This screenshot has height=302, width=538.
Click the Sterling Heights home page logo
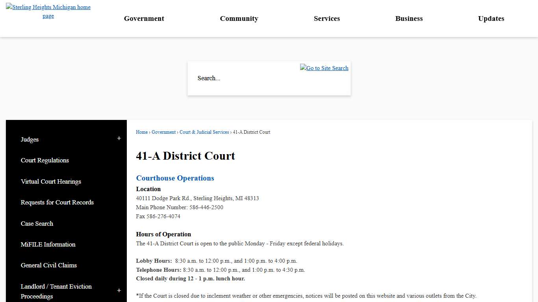pyautogui.click(x=48, y=11)
